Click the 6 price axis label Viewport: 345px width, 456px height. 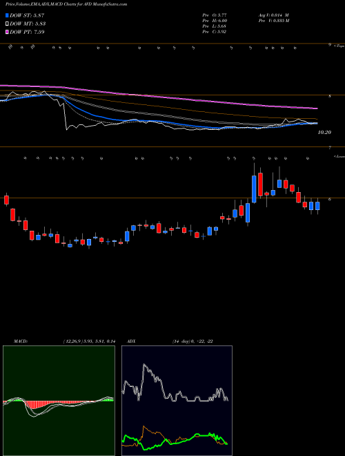[330, 199]
